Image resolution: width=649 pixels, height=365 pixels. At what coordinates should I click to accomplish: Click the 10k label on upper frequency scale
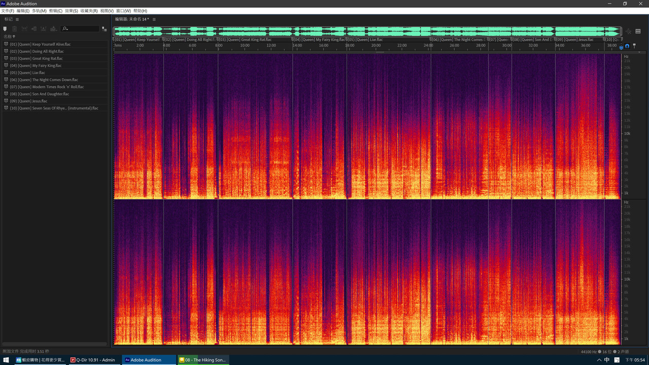pos(627,134)
